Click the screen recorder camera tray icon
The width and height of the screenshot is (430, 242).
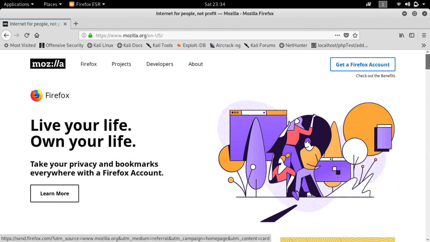pos(368,4)
